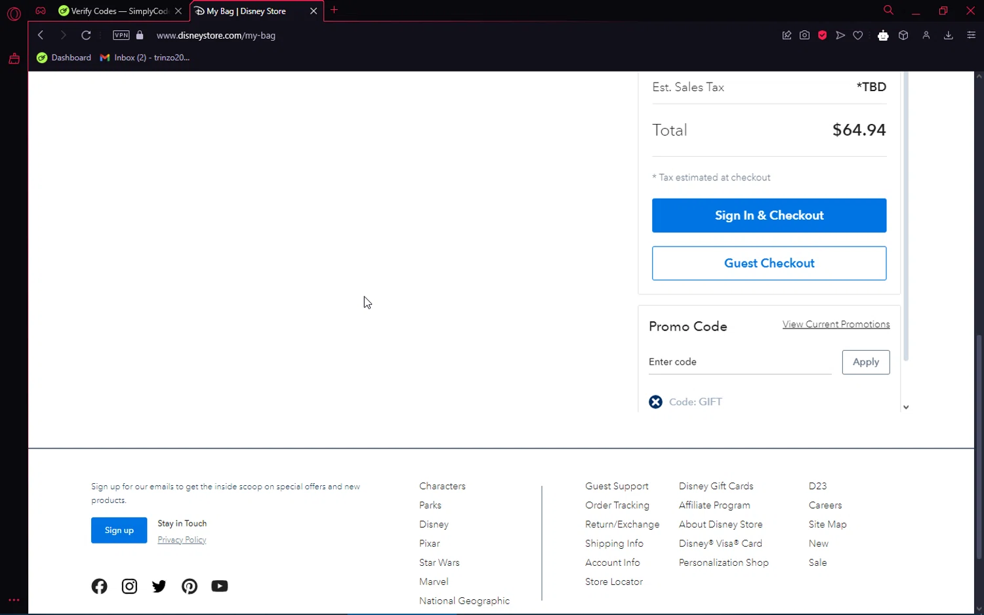Open Disney Gift Cards link
The image size is (984, 615).
[x=716, y=486]
